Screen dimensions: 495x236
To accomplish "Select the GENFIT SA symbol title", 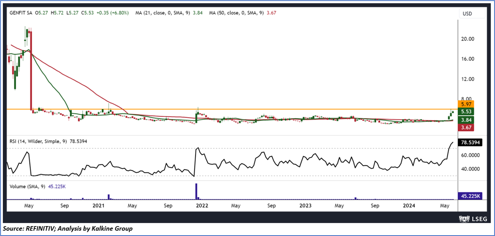I will 20,13.
